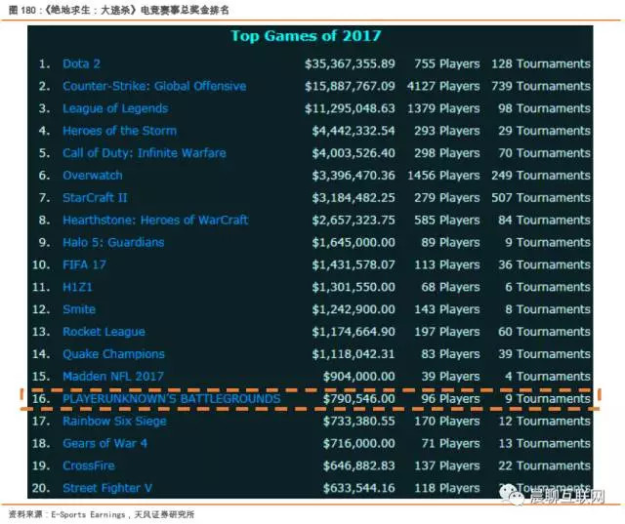Image resolution: width=625 pixels, height=524 pixels.
Task: Click the Rainbow Six Siege link
Action: tap(114, 421)
